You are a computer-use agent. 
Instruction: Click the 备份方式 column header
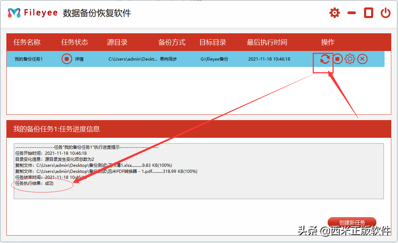[x=172, y=42]
